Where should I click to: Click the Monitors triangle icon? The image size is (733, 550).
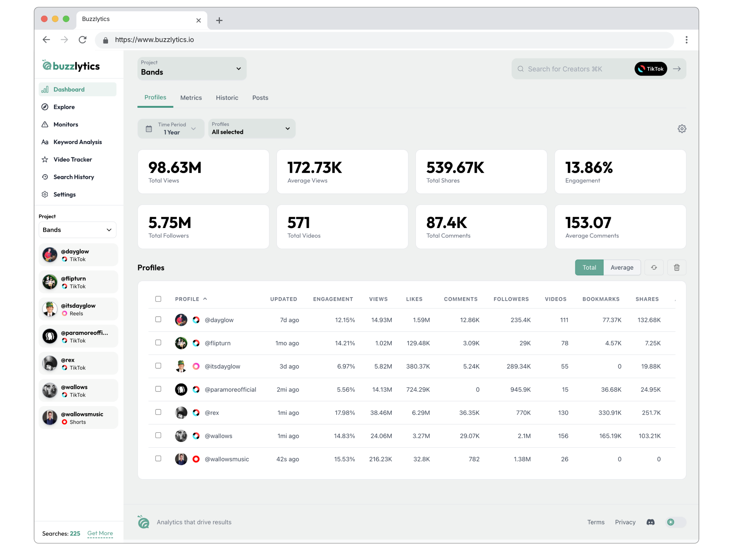tap(45, 125)
